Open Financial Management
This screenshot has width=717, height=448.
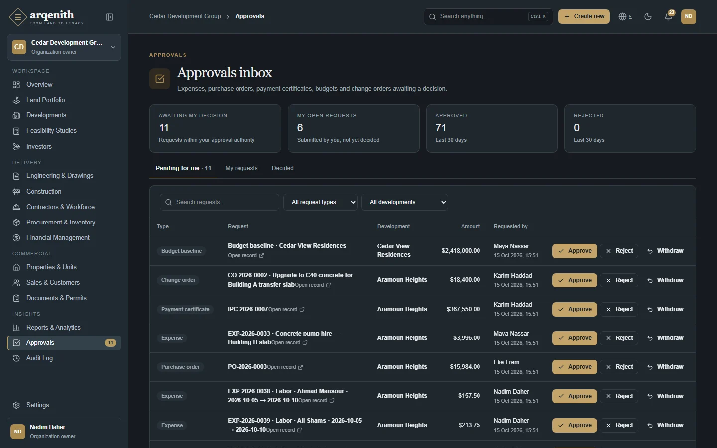tap(64, 238)
